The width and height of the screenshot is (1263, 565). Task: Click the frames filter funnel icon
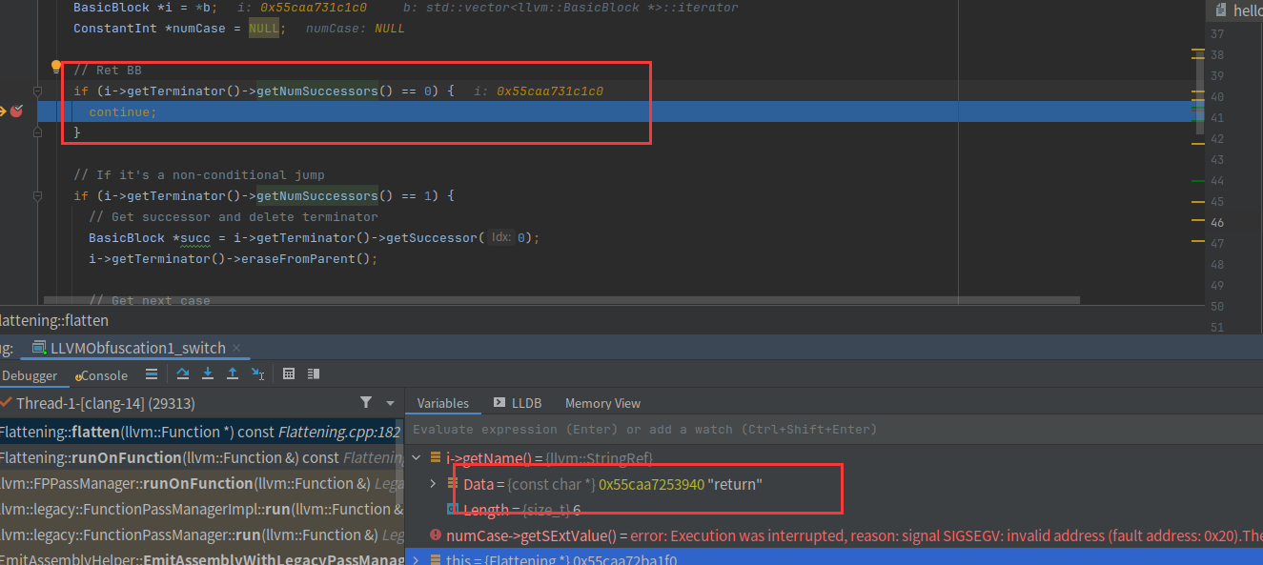[x=366, y=403]
